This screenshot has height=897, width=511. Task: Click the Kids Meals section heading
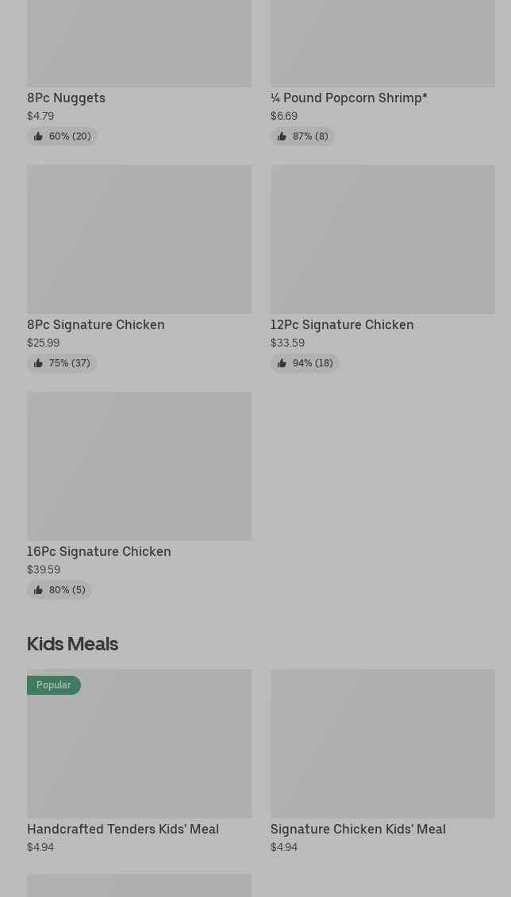coord(72,643)
